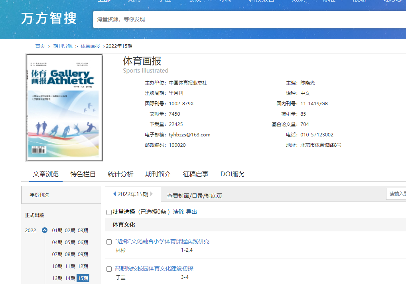
Task: Select issue 14期 in the 2022 list
Action: (70, 278)
